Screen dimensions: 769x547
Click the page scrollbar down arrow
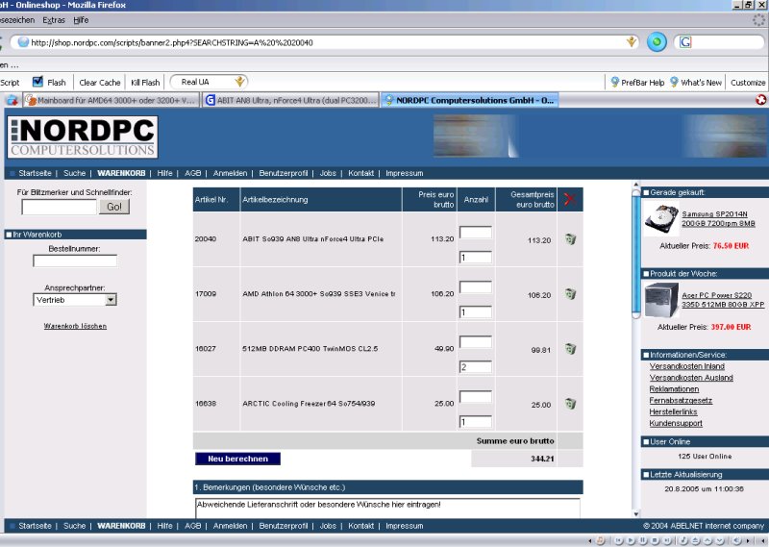[x=635, y=513]
